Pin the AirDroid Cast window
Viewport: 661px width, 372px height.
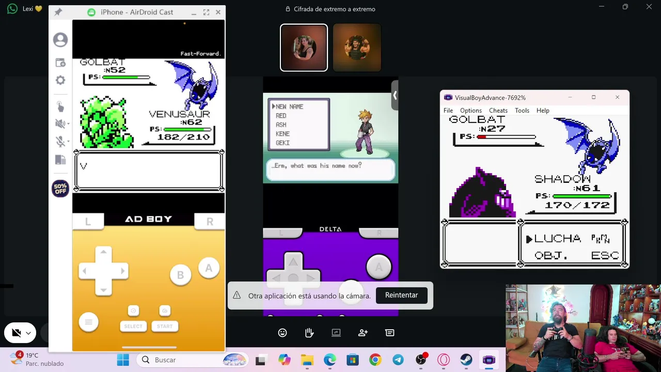click(x=58, y=12)
